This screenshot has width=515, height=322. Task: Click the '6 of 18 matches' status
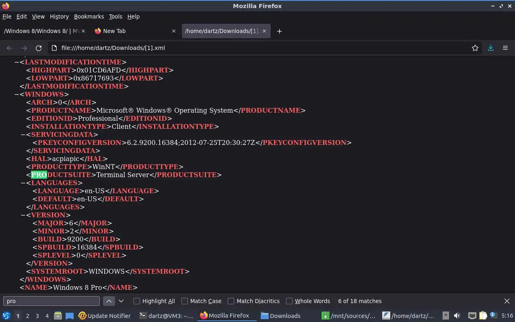click(x=360, y=301)
